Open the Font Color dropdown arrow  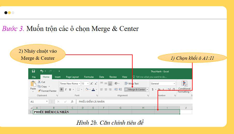click(x=97, y=89)
